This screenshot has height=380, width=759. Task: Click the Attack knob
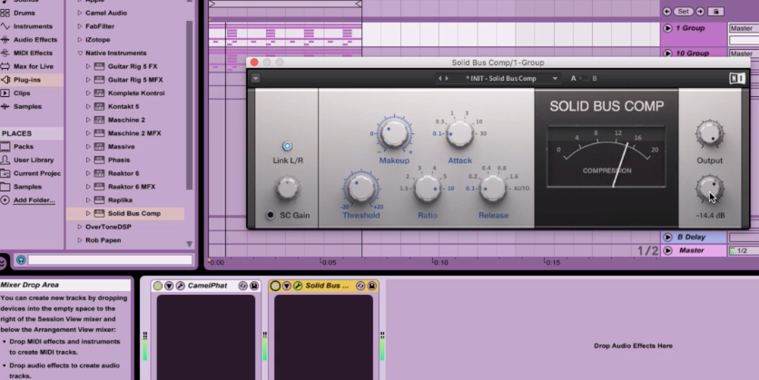tap(459, 133)
